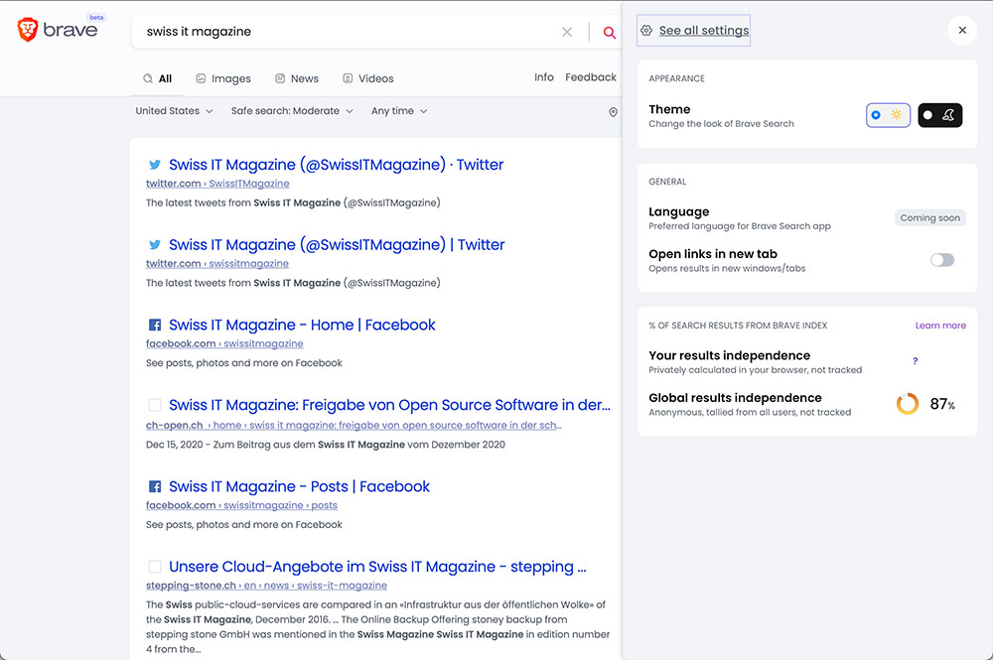Click twitter.com › swissitmagazine lowercase URL
This screenshot has width=993, height=660.
(217, 263)
